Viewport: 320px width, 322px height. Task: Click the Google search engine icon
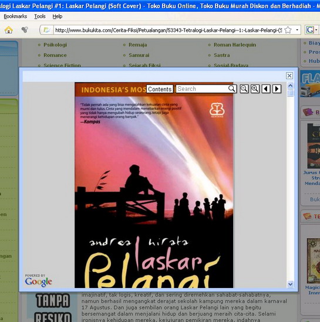[310, 30]
